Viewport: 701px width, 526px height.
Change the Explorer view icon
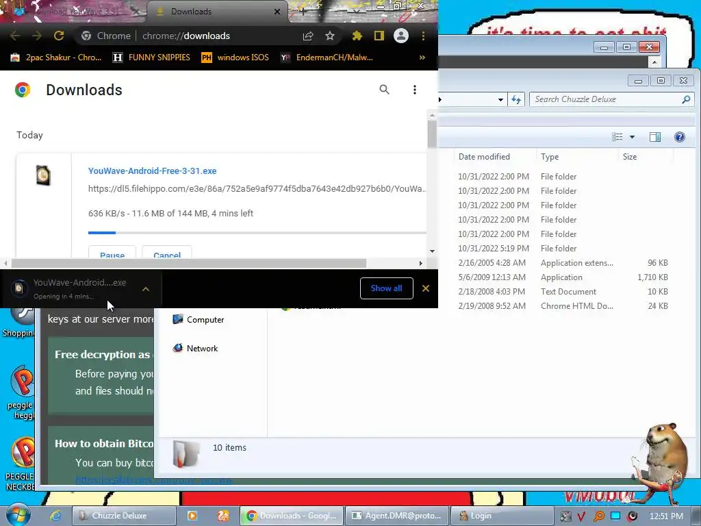[617, 137]
